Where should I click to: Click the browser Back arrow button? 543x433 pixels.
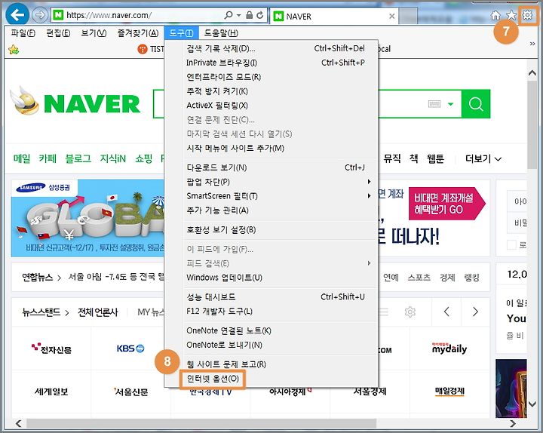17,15
